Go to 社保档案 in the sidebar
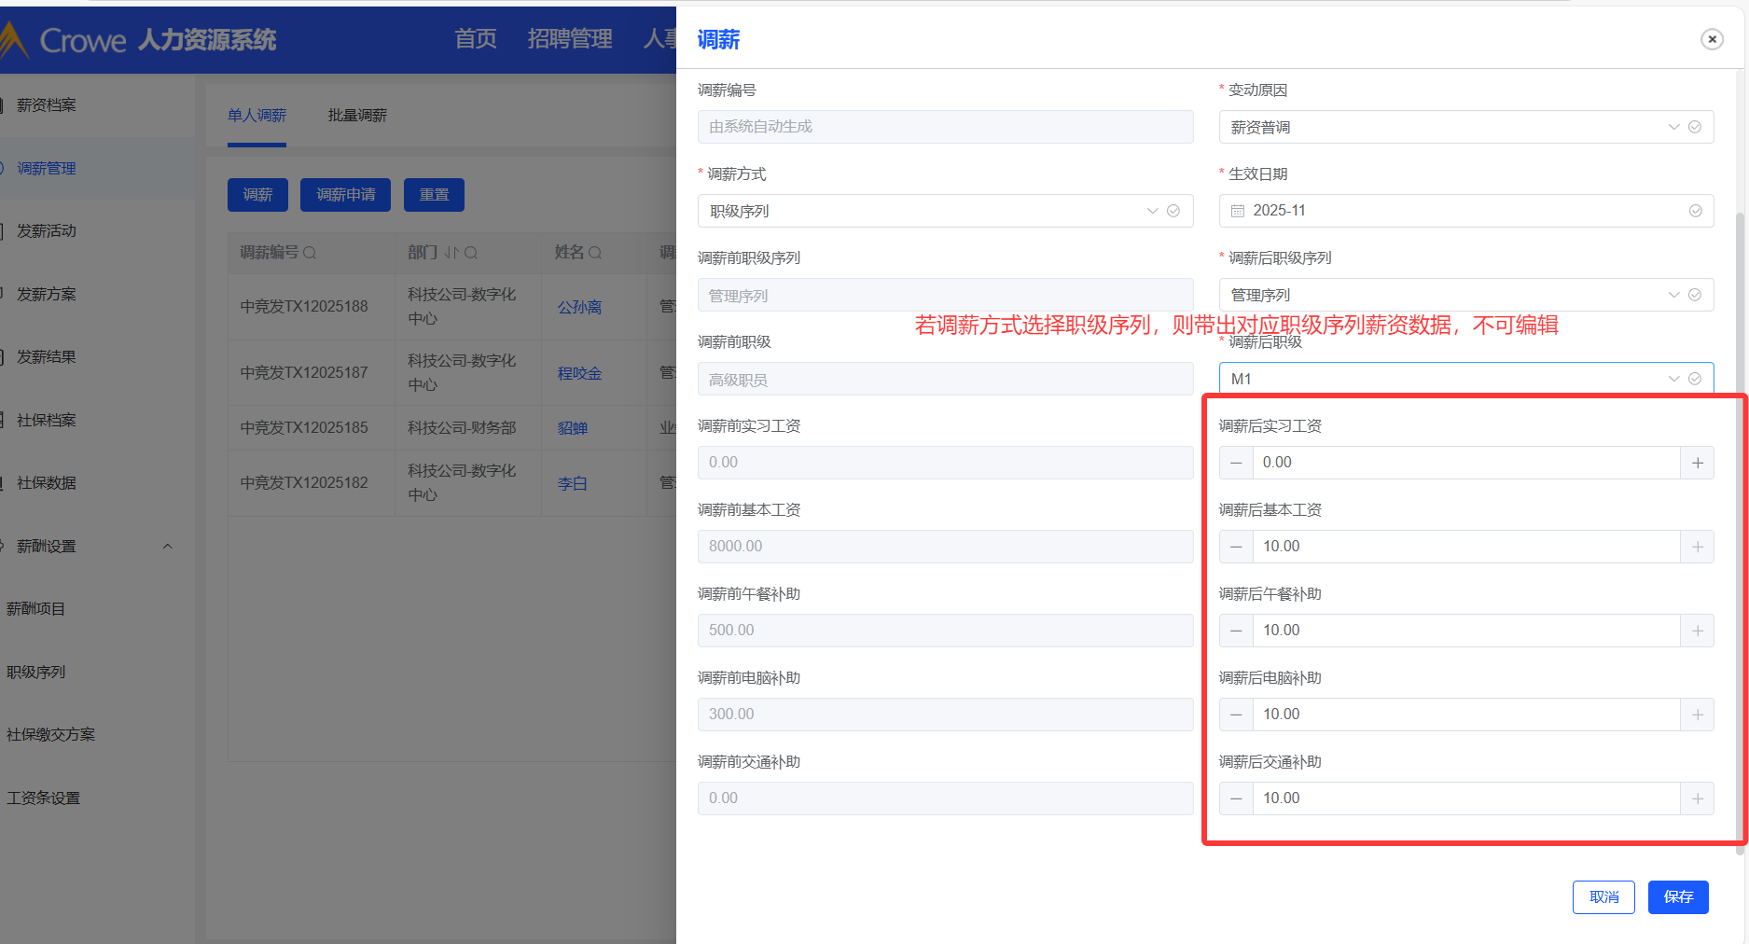1749x944 pixels. click(47, 421)
